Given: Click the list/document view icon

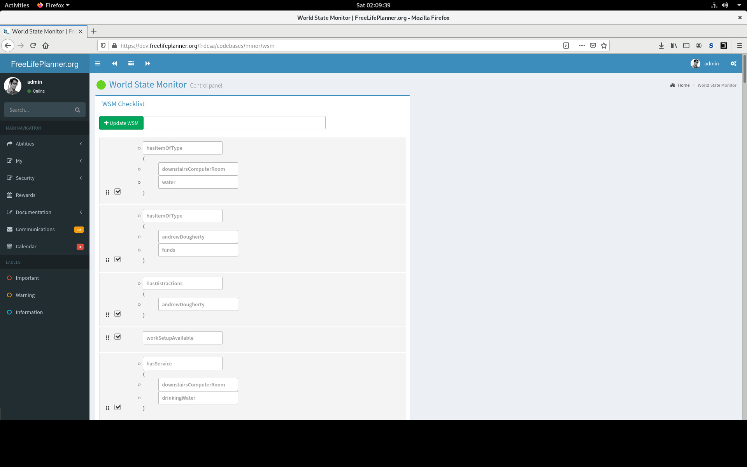Looking at the screenshot, I should click(131, 63).
